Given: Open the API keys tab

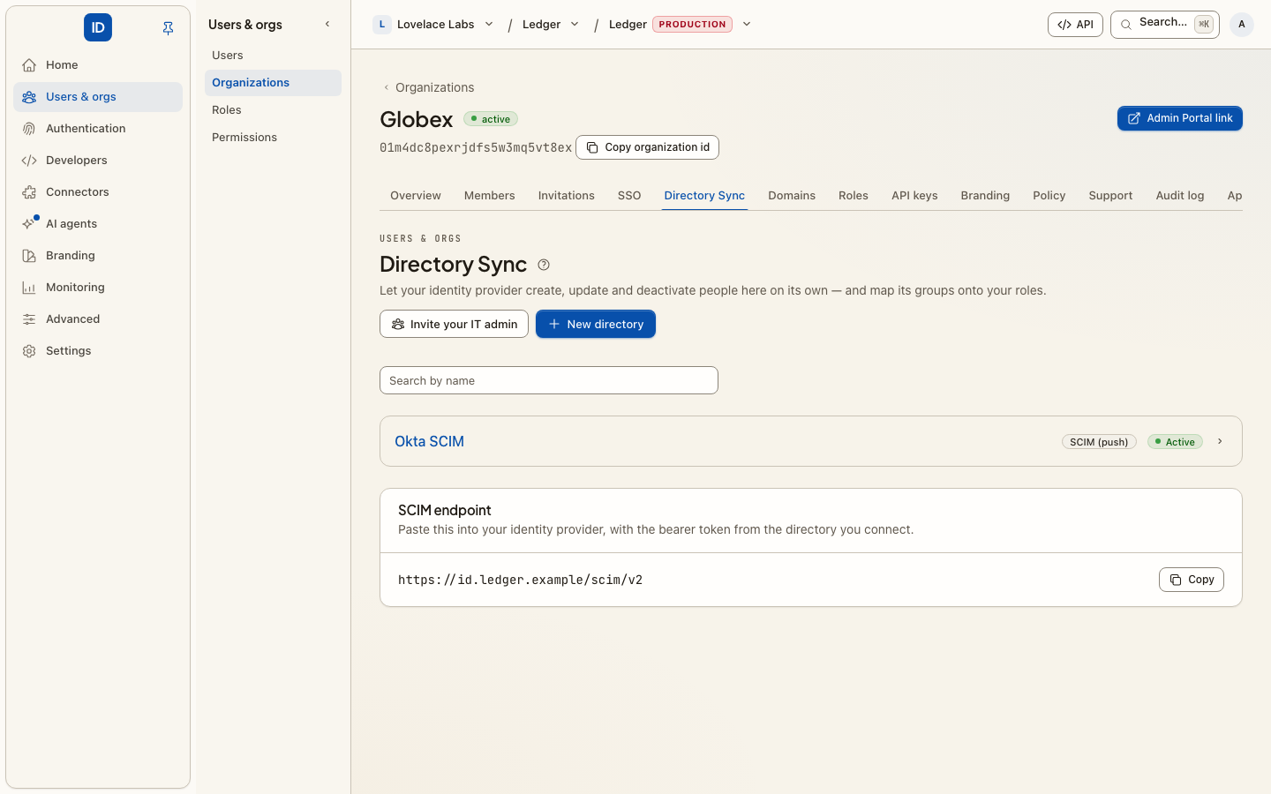Looking at the screenshot, I should coord(914,196).
